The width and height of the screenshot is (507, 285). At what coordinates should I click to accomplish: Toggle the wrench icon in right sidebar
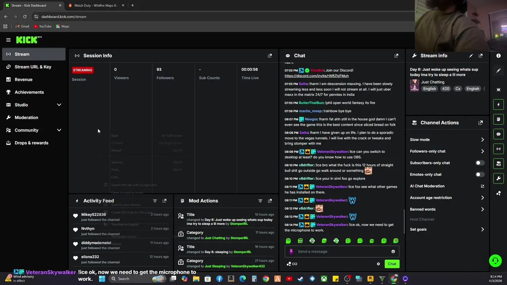coord(499,178)
